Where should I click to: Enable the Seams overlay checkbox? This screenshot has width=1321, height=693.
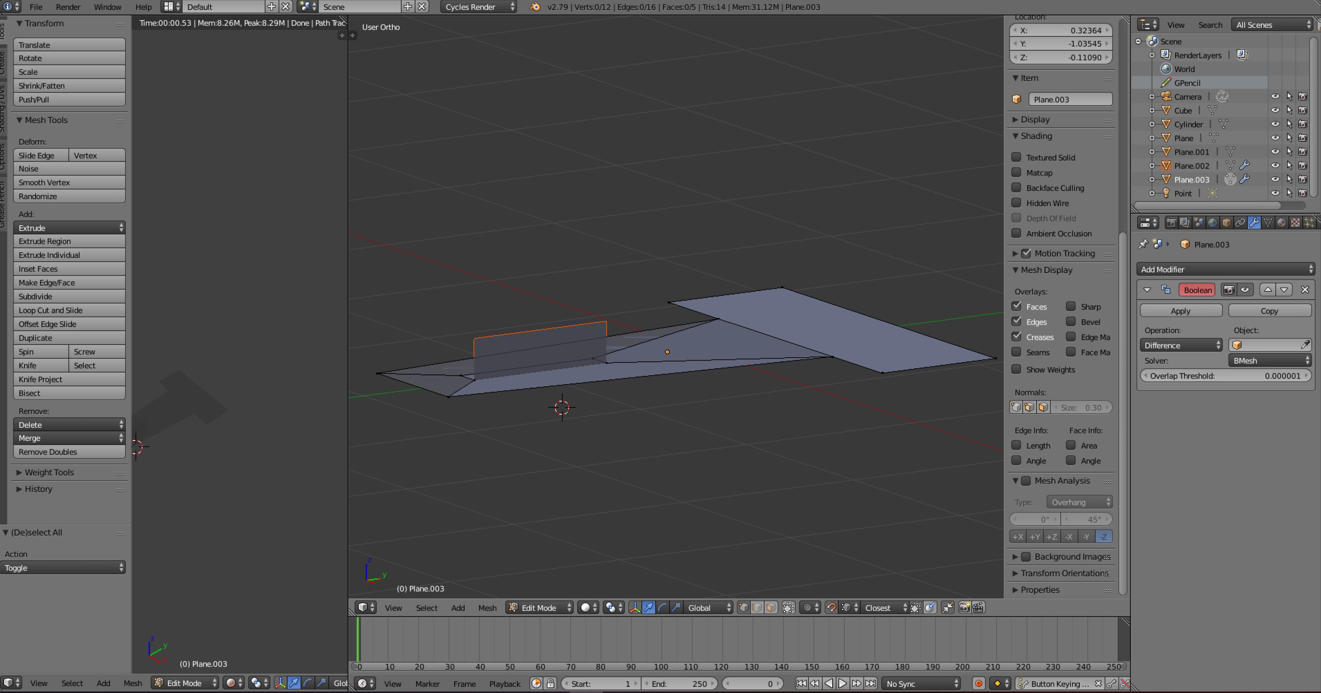pyautogui.click(x=1016, y=352)
